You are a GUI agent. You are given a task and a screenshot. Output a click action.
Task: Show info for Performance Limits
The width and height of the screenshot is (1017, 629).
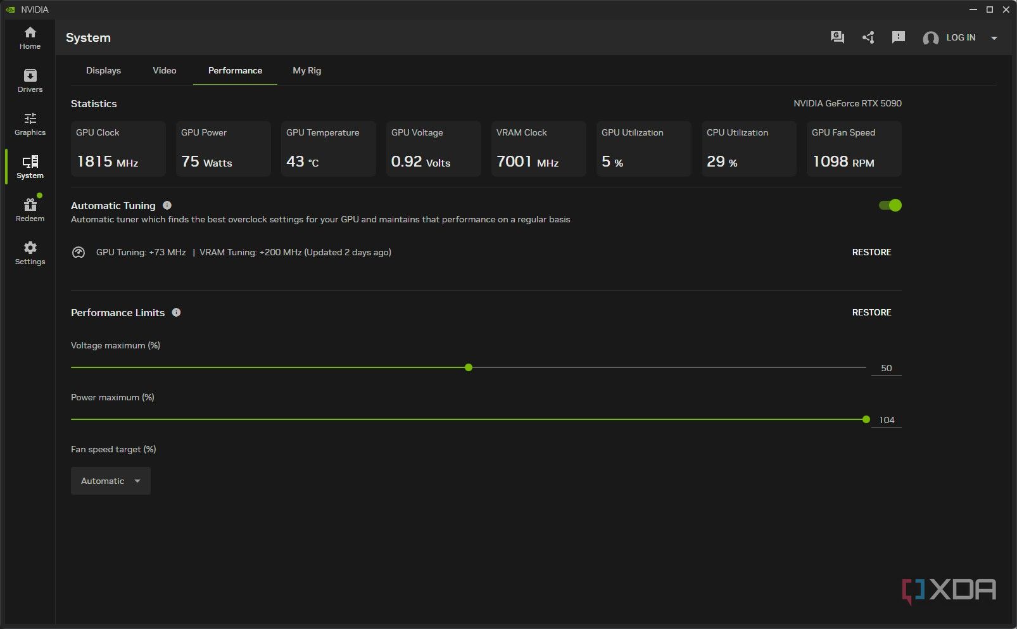tap(176, 312)
